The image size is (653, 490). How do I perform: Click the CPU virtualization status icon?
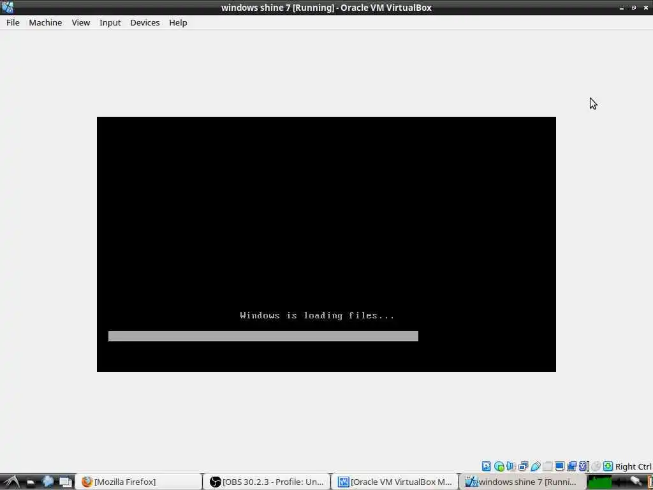(x=583, y=466)
